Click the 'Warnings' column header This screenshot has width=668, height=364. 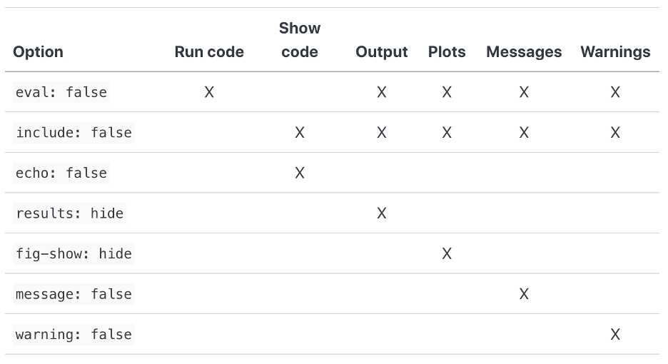(615, 51)
